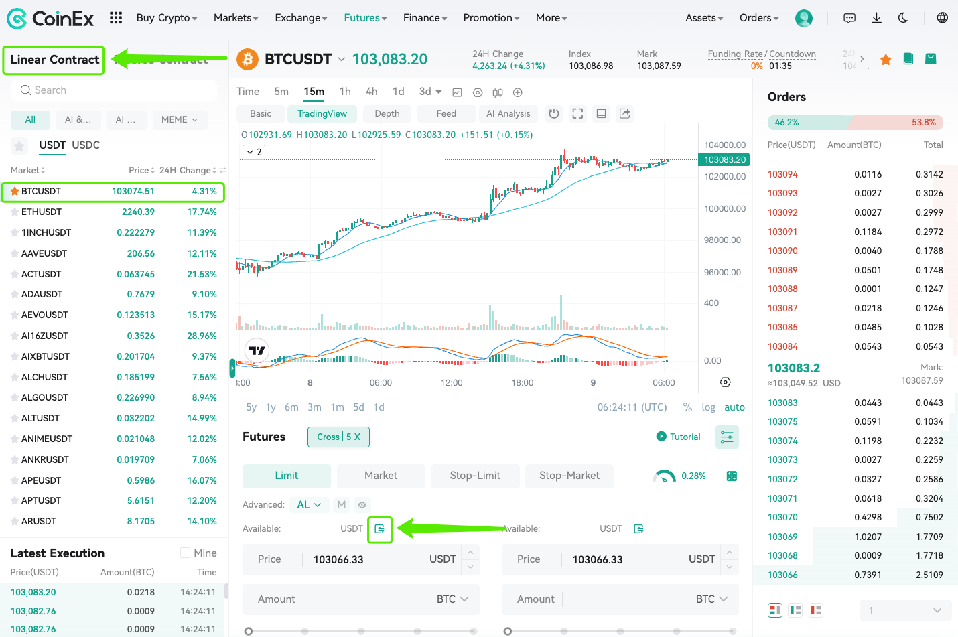Viewport: 958px width, 637px height.
Task: Open transfer icon next to left Available USDT
Action: coord(380,529)
